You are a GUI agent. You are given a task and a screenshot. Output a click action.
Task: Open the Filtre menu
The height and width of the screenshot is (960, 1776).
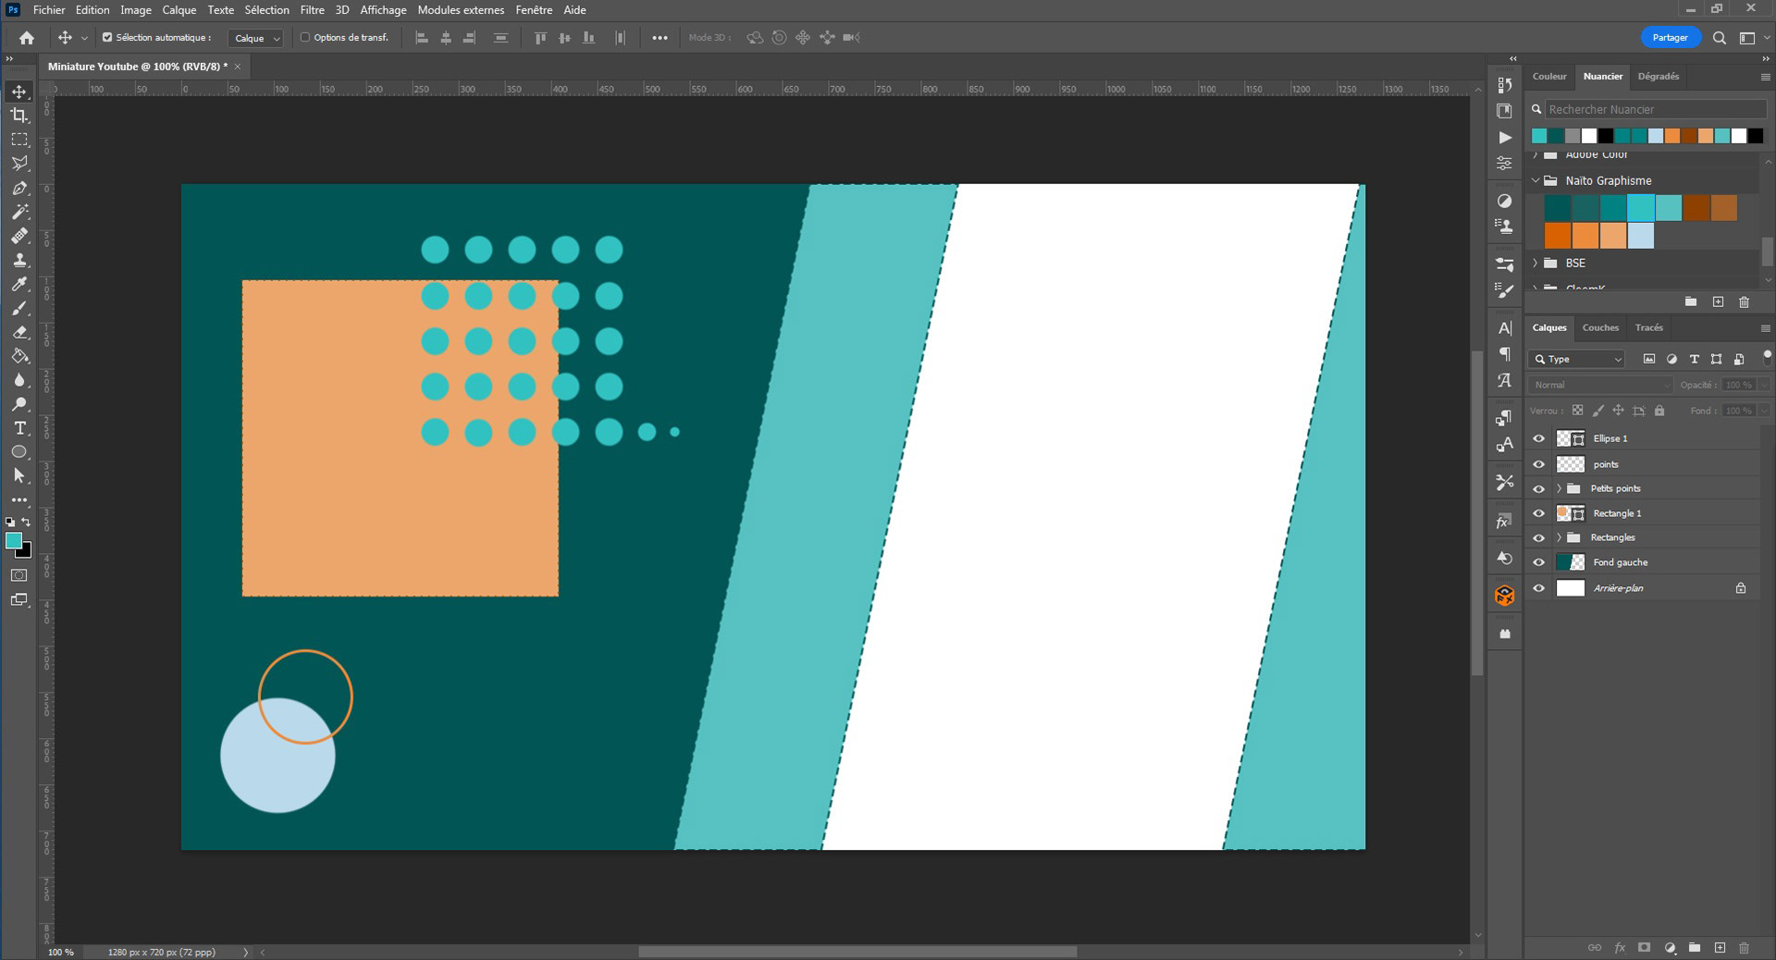(x=312, y=10)
